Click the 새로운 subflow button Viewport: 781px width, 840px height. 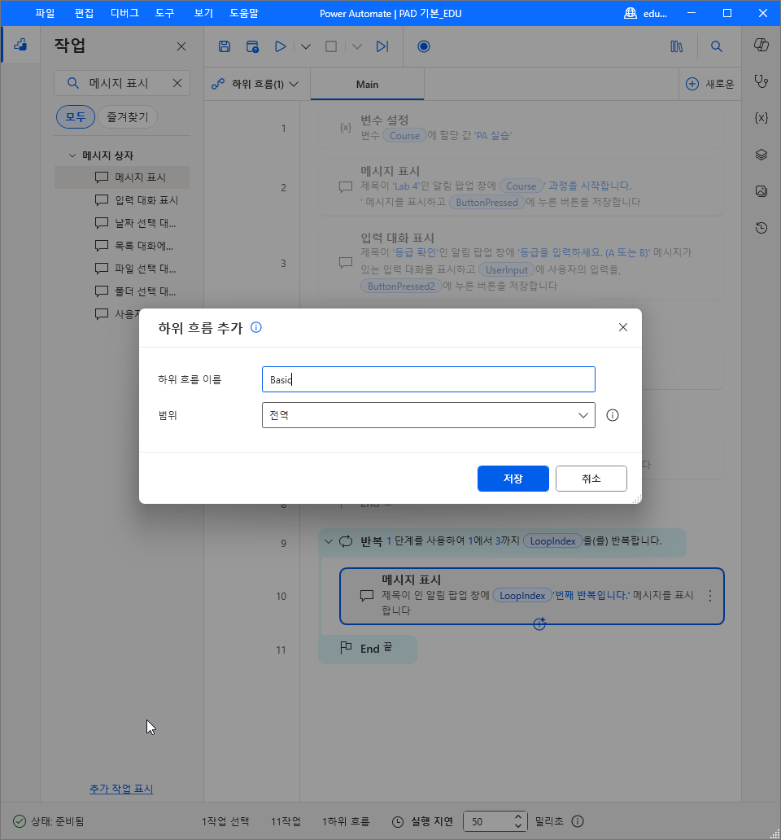click(709, 84)
